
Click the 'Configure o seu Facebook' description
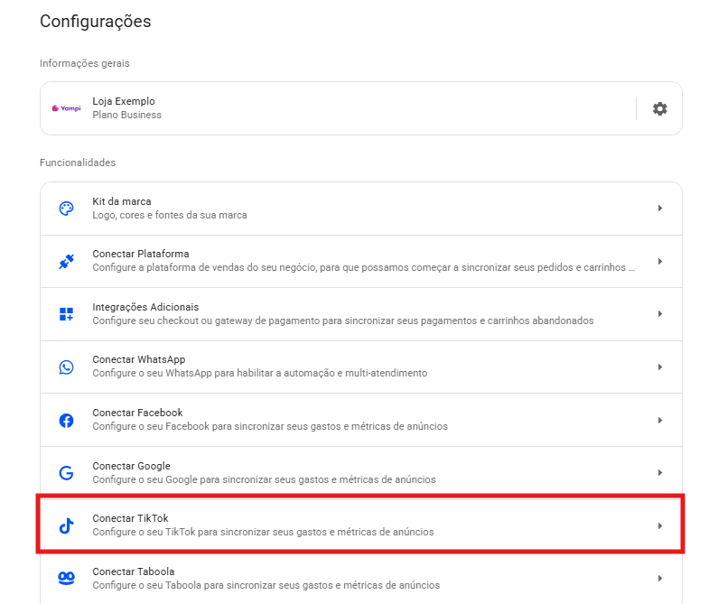tap(270, 426)
